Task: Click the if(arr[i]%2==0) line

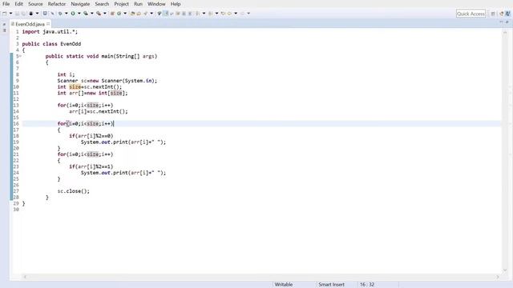Action: click(91, 136)
